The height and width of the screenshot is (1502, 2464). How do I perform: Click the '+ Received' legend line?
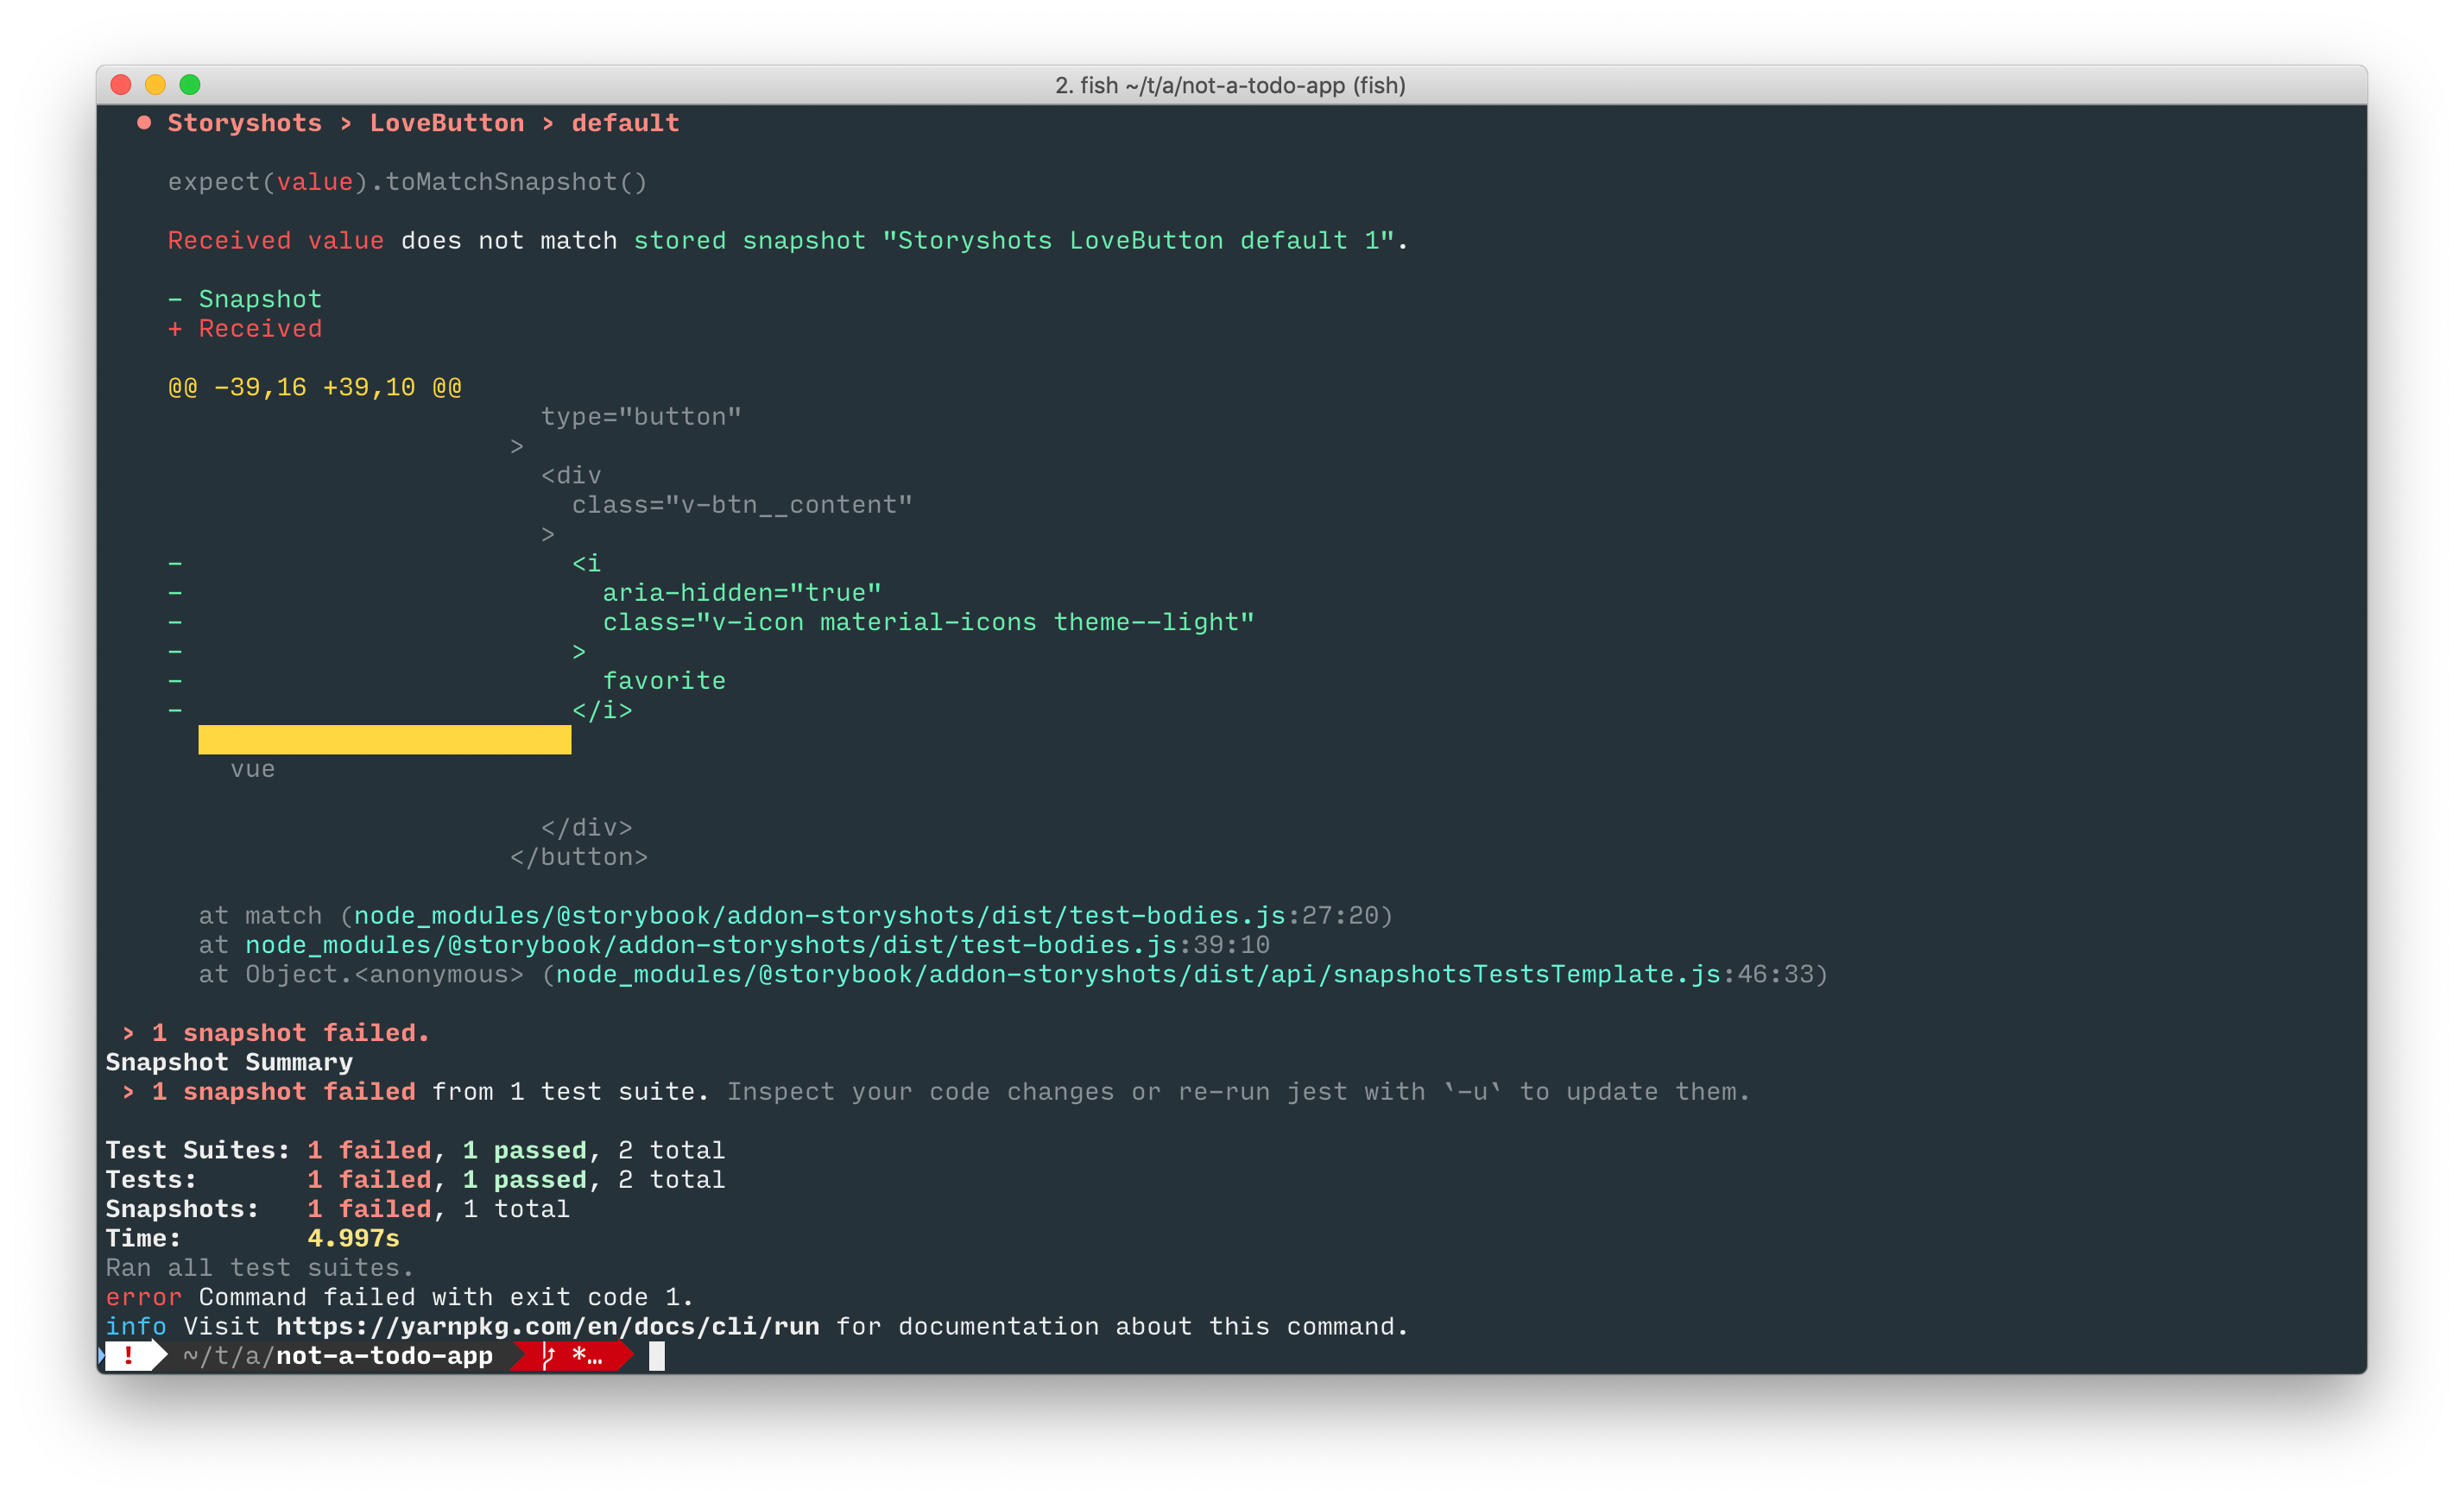245,329
